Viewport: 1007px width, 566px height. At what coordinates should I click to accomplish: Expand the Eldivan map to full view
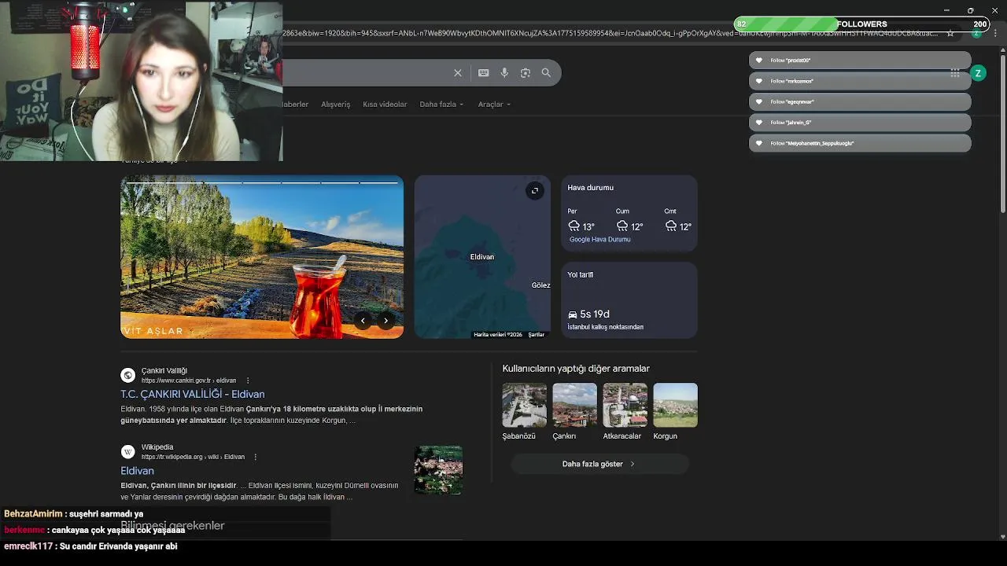click(534, 190)
